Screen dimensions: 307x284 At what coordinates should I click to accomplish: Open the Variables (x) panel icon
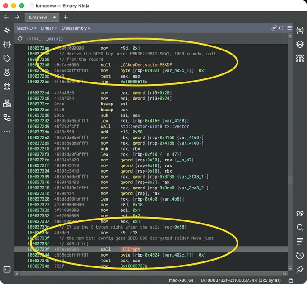click(300, 30)
